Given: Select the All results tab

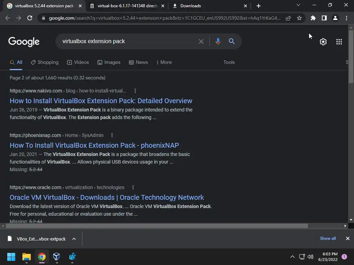Looking at the screenshot, I should (16, 62).
